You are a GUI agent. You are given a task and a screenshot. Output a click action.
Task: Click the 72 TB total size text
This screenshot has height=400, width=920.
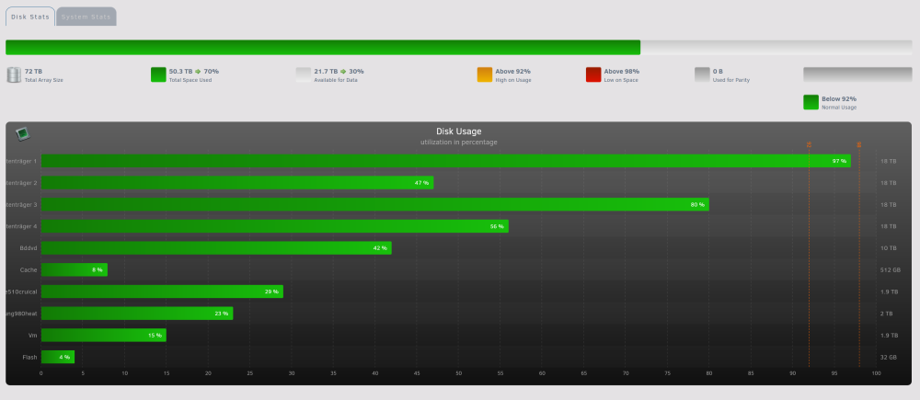tap(33, 72)
